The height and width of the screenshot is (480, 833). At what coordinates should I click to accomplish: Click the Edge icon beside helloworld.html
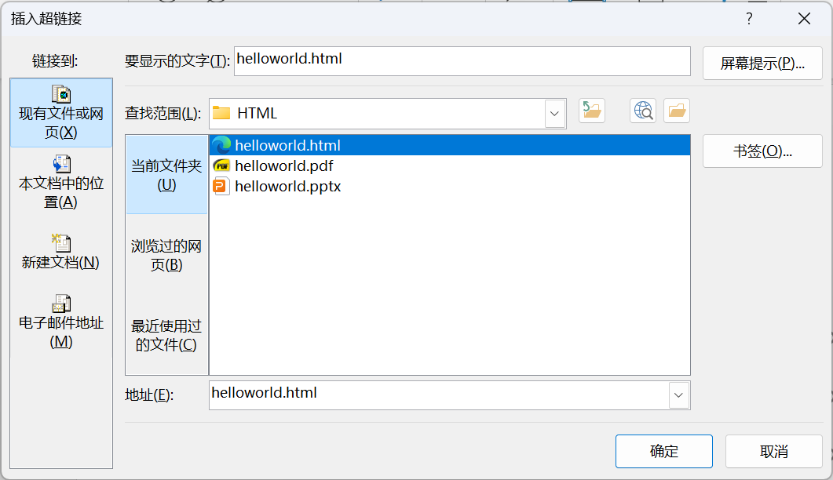[x=221, y=145]
